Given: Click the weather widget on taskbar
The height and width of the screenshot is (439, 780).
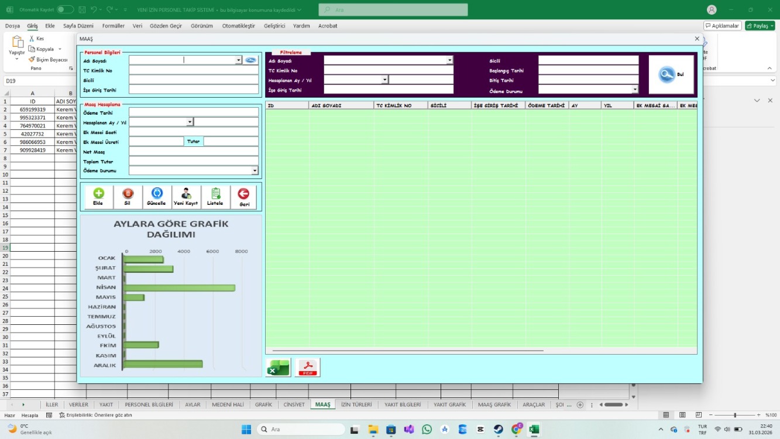Looking at the screenshot, I should (x=30, y=429).
